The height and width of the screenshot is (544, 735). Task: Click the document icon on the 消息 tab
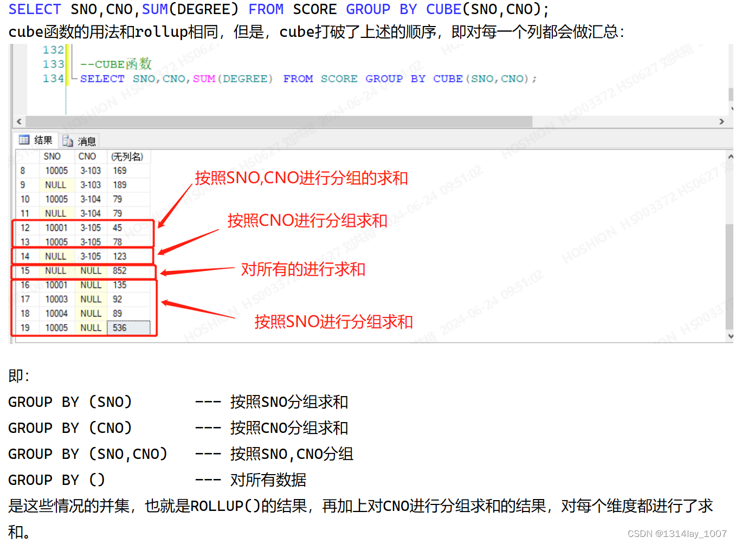[x=67, y=140]
